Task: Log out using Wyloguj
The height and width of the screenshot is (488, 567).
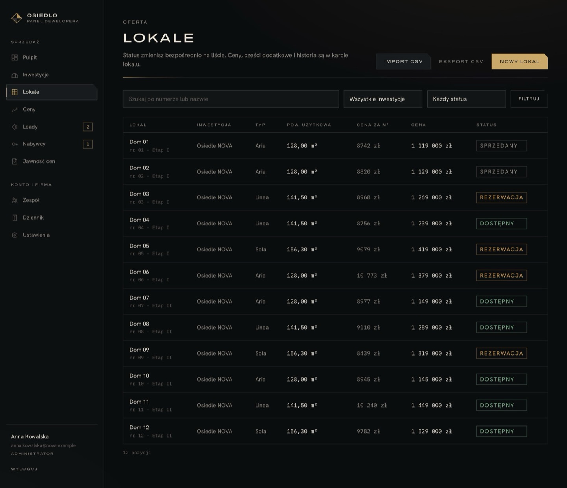Action: point(24,469)
